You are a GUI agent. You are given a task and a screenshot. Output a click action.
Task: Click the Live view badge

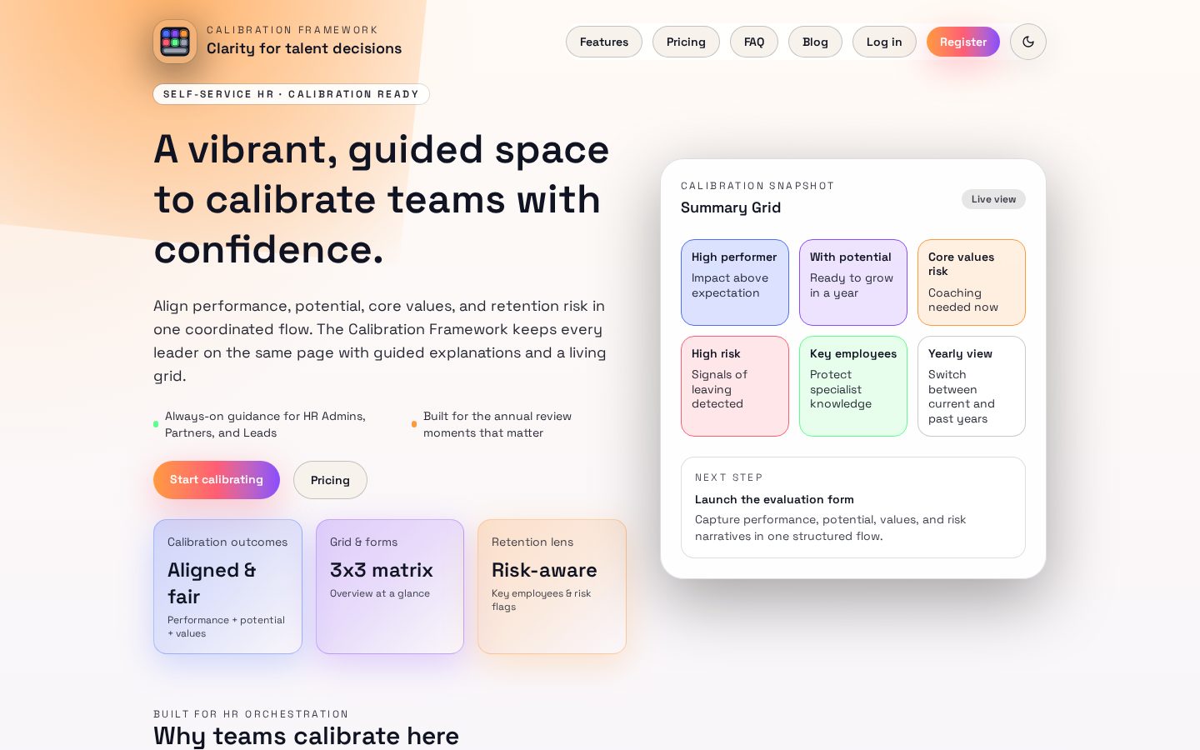click(993, 199)
